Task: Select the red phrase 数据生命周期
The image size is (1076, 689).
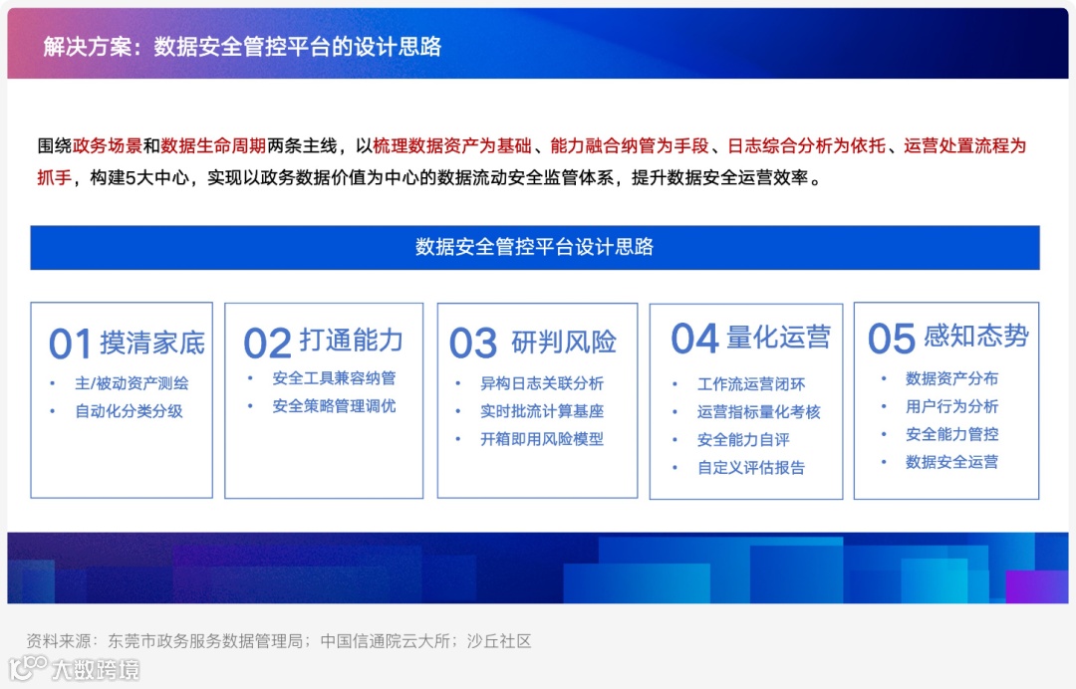Action: coord(213,146)
